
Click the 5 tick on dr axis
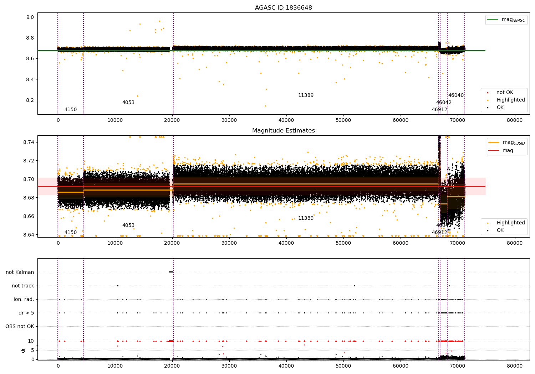coord(32,350)
